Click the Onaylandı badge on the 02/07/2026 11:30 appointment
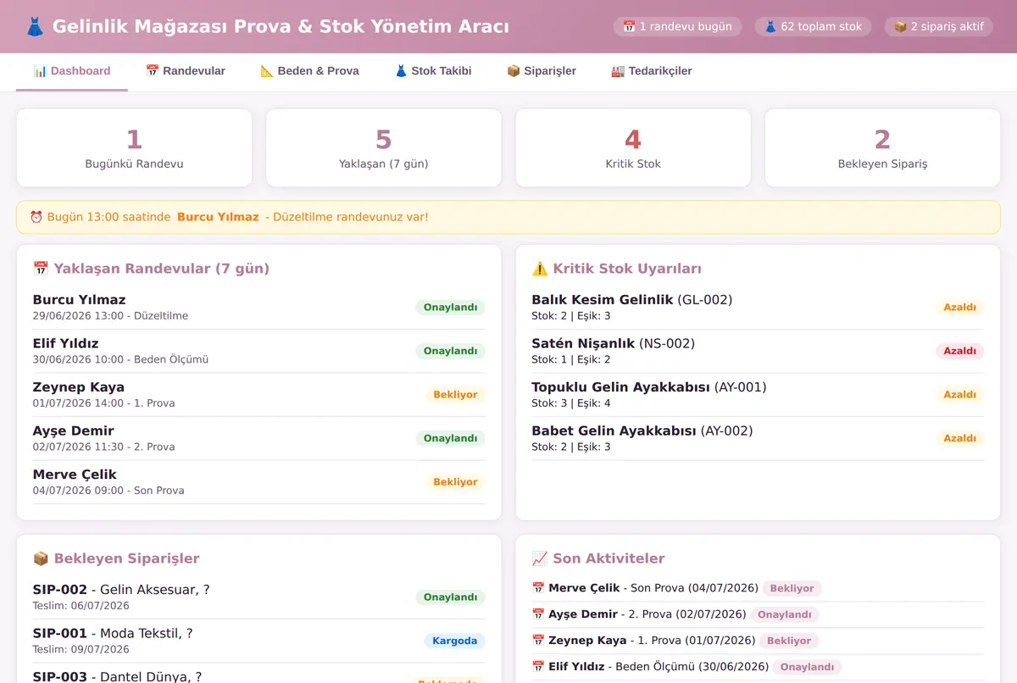 (450, 438)
